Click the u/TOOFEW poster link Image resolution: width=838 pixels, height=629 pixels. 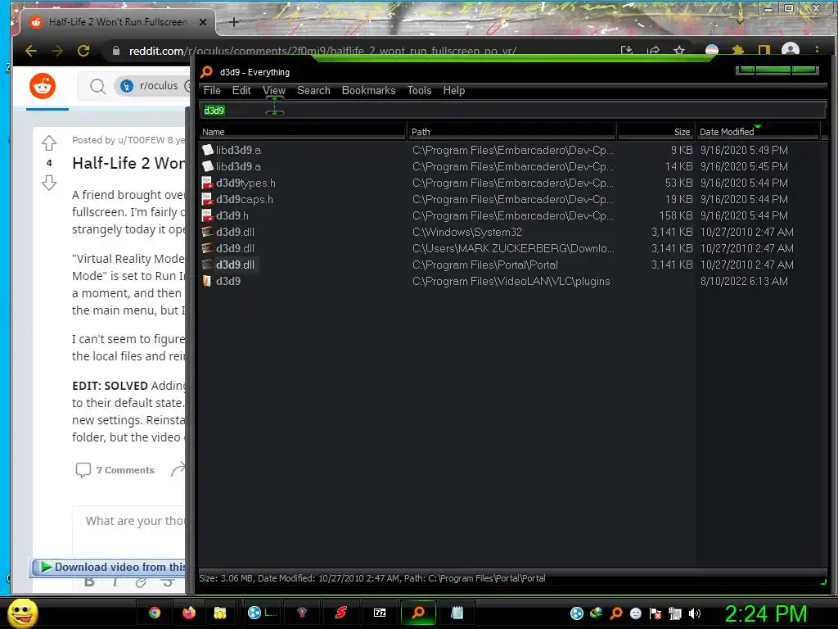[x=141, y=140]
